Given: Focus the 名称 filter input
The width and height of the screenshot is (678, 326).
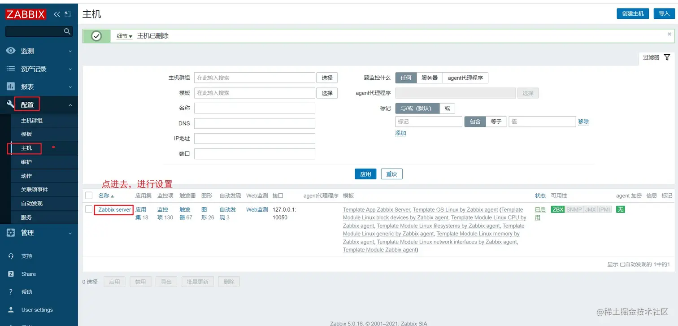Looking at the screenshot, I should (255, 108).
